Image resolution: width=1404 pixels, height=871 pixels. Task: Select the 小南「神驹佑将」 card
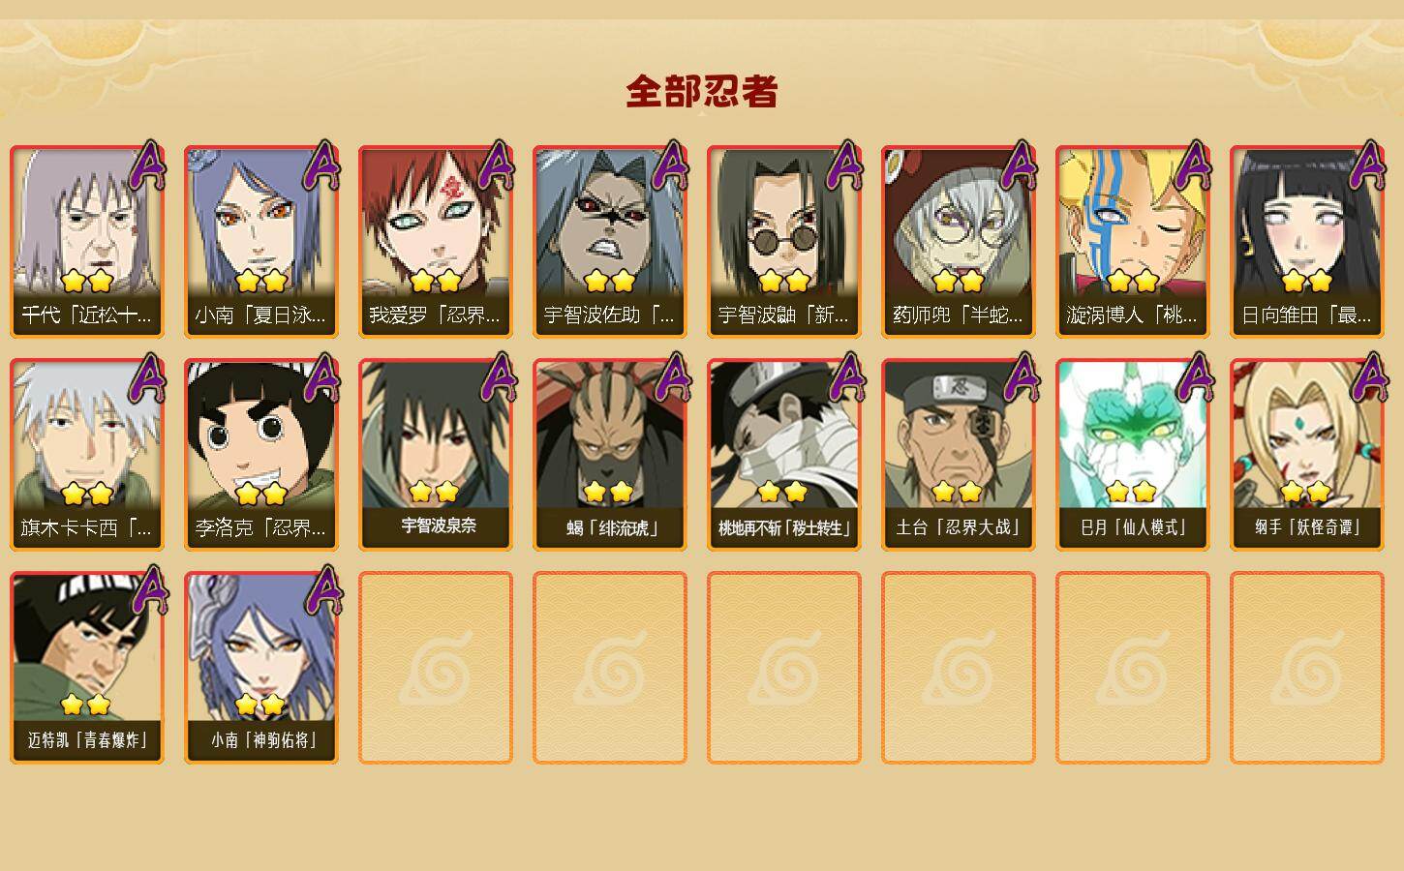tap(261, 668)
